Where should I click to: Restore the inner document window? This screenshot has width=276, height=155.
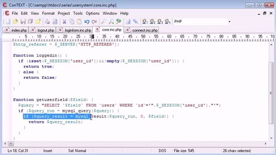[x=264, y=13]
